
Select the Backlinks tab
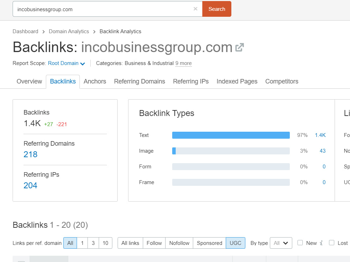[63, 81]
